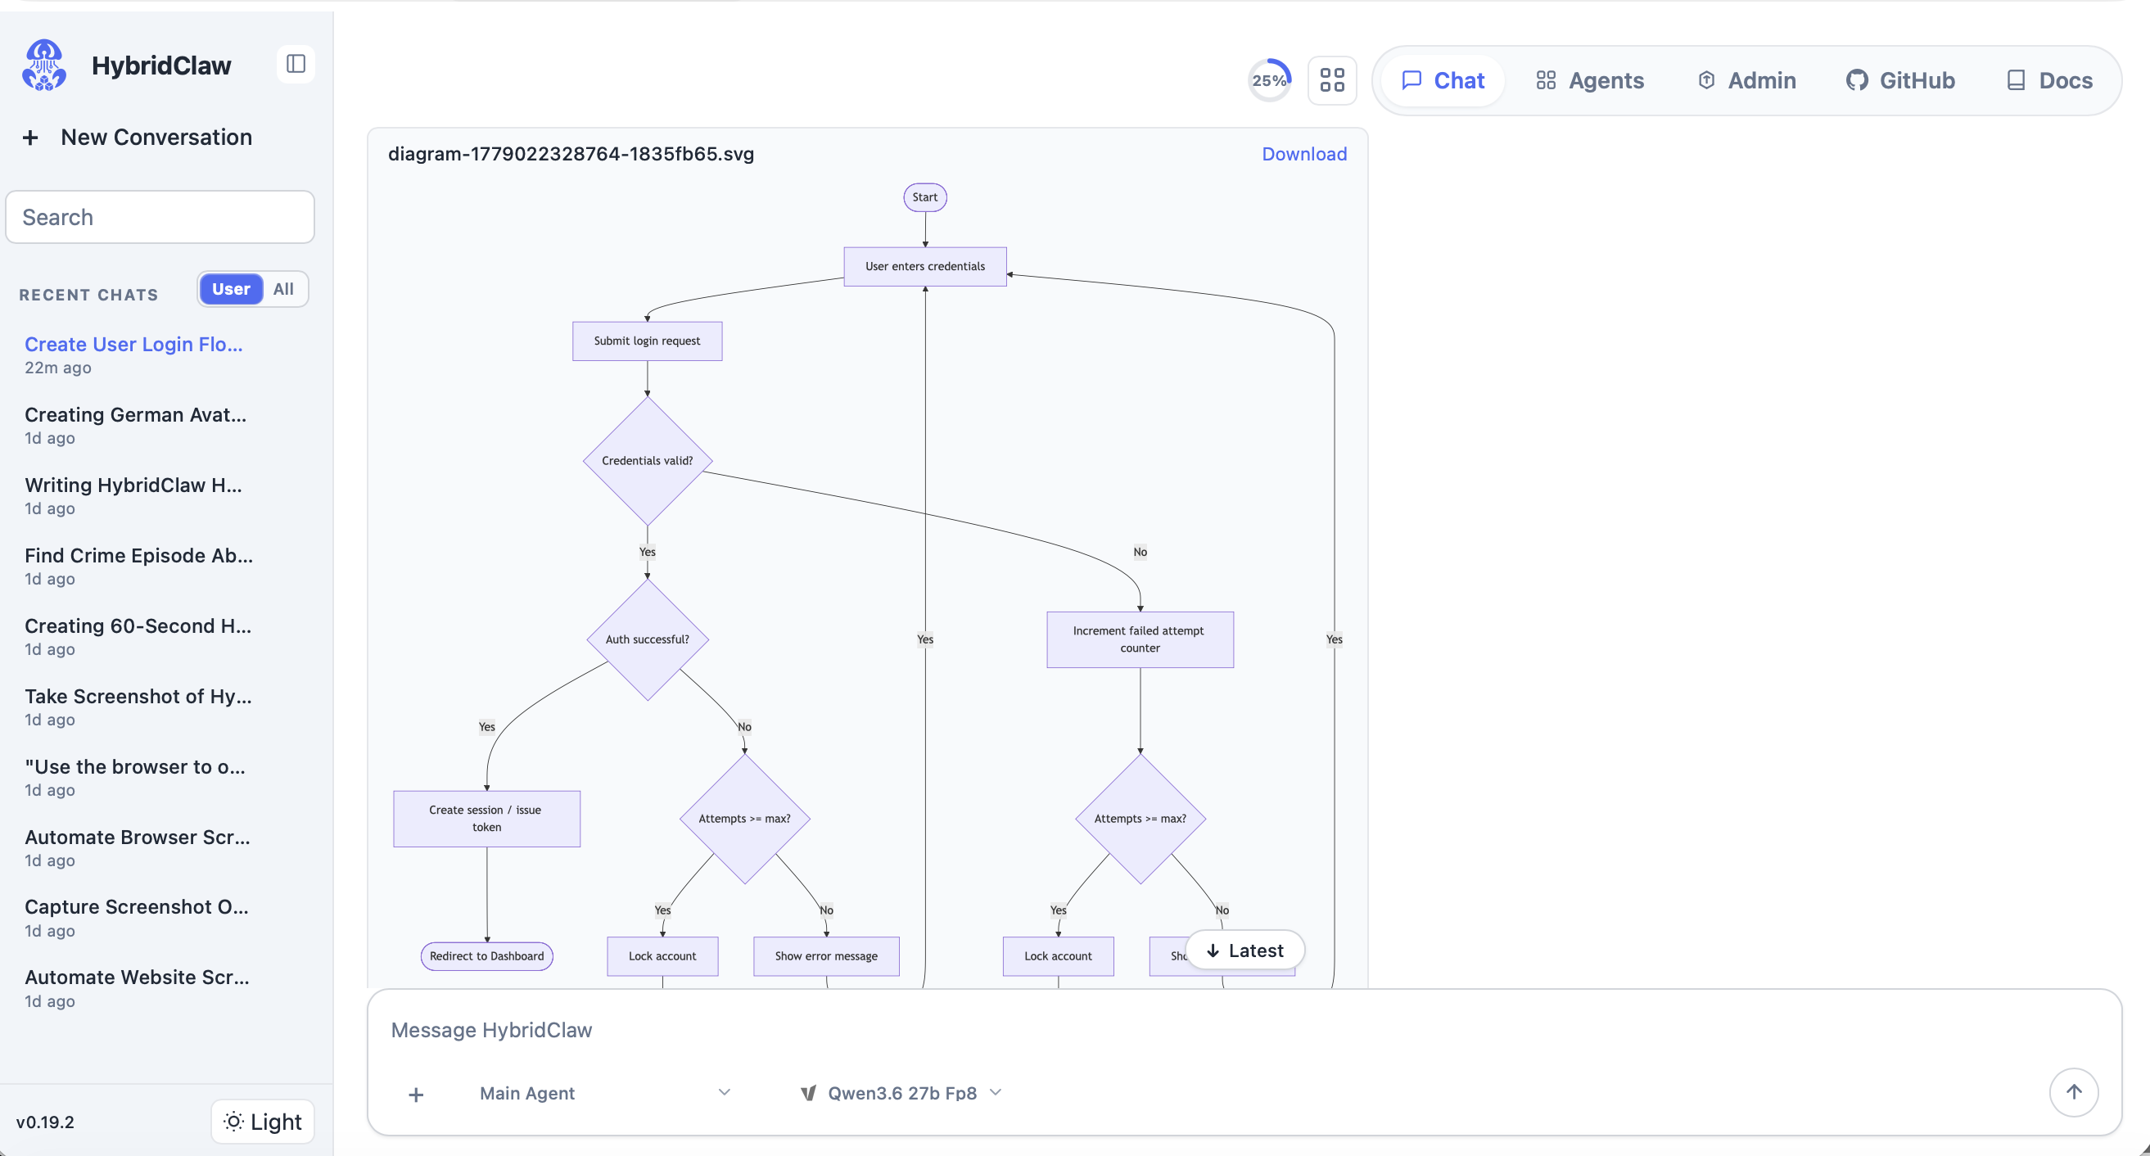Collapse the sidebar panel icon
The image size is (2150, 1156).
click(296, 65)
